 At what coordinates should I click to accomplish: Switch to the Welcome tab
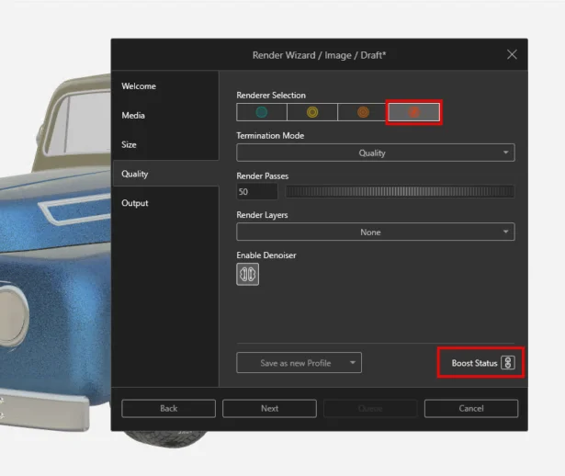[x=139, y=86]
